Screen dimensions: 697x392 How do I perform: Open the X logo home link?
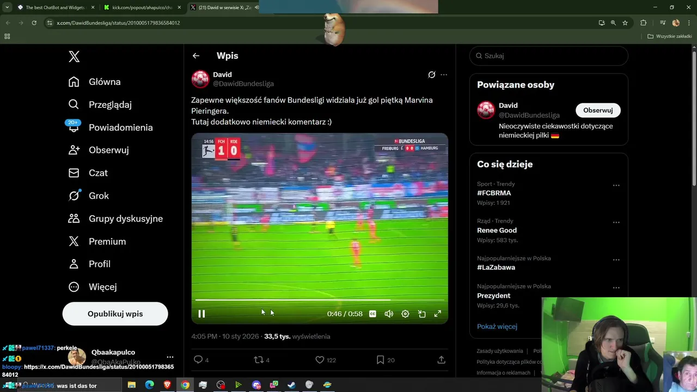74,56
